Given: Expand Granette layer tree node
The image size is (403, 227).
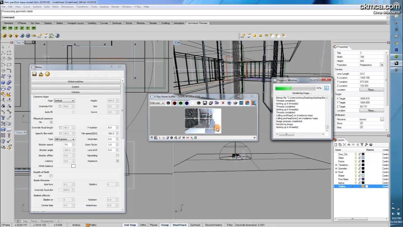Looking at the screenshot, I should click(336, 169).
